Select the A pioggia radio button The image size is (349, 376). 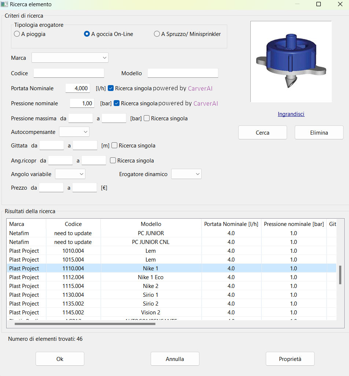pos(17,34)
